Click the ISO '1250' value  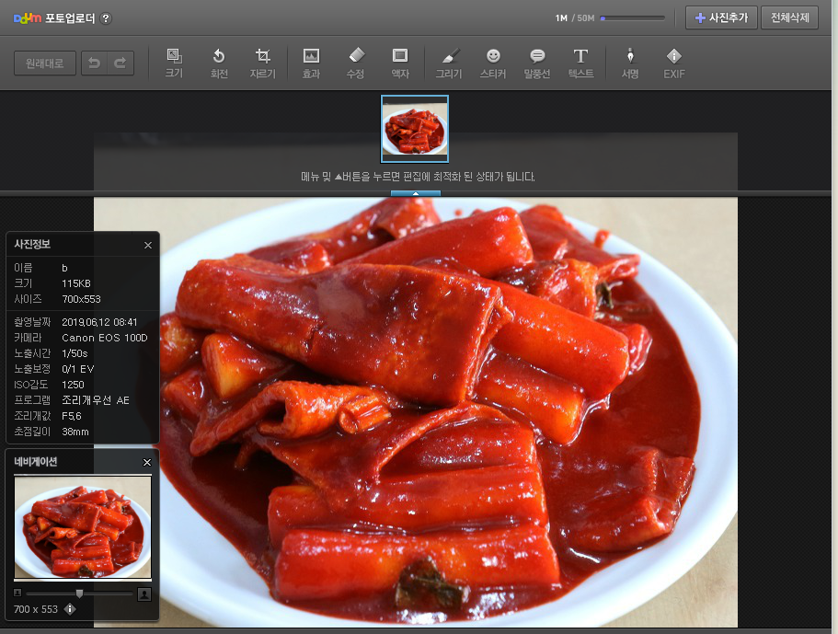73,385
